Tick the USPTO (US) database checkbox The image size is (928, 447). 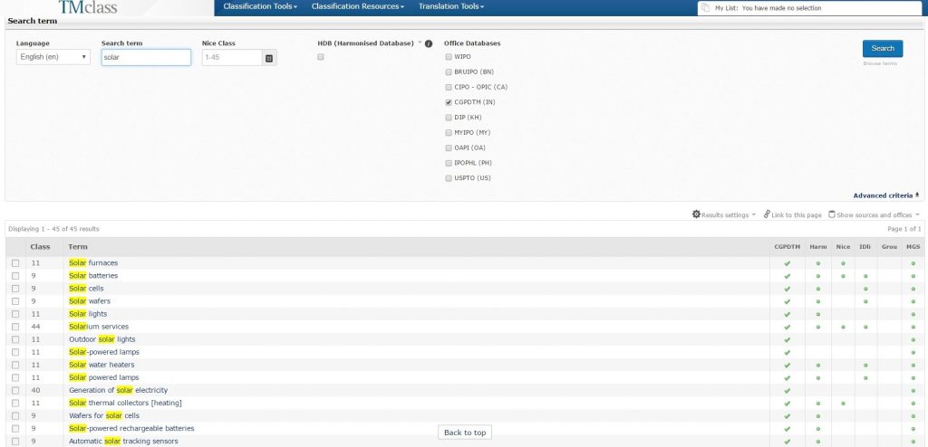(x=448, y=178)
